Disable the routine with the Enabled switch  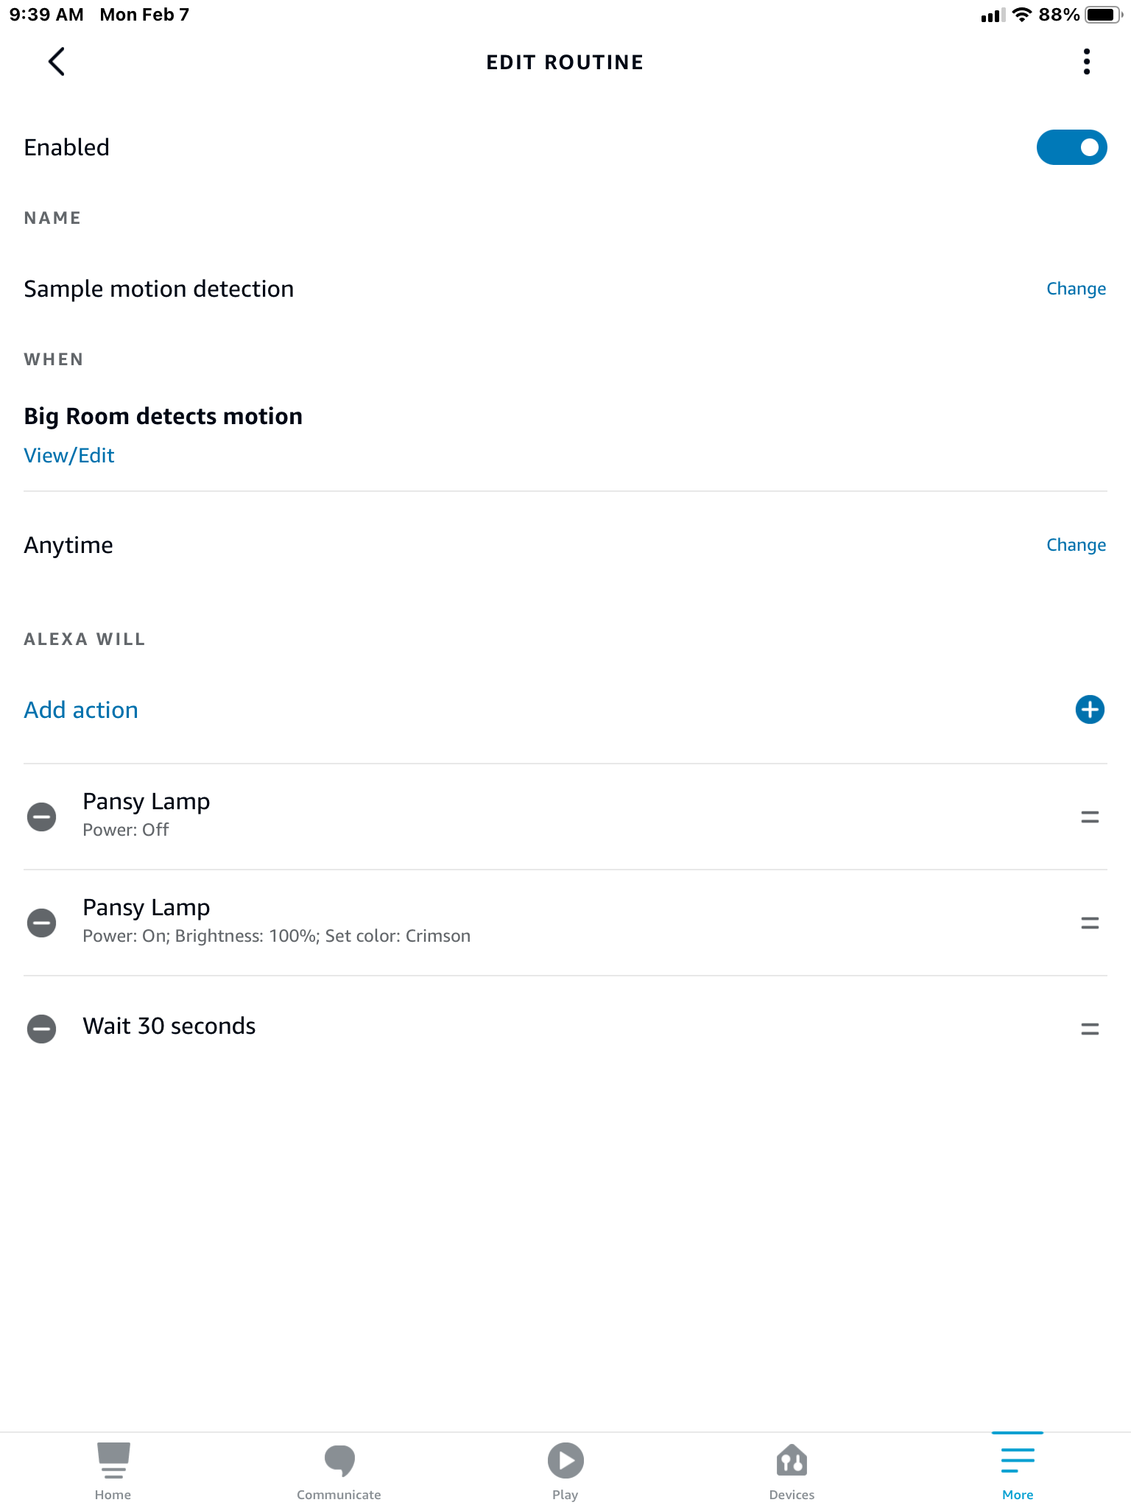(x=1071, y=147)
